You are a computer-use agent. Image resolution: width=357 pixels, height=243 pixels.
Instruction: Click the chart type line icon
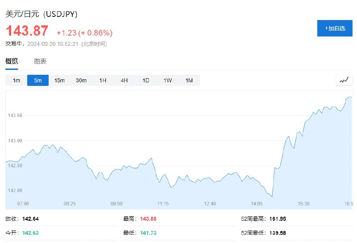(344, 80)
